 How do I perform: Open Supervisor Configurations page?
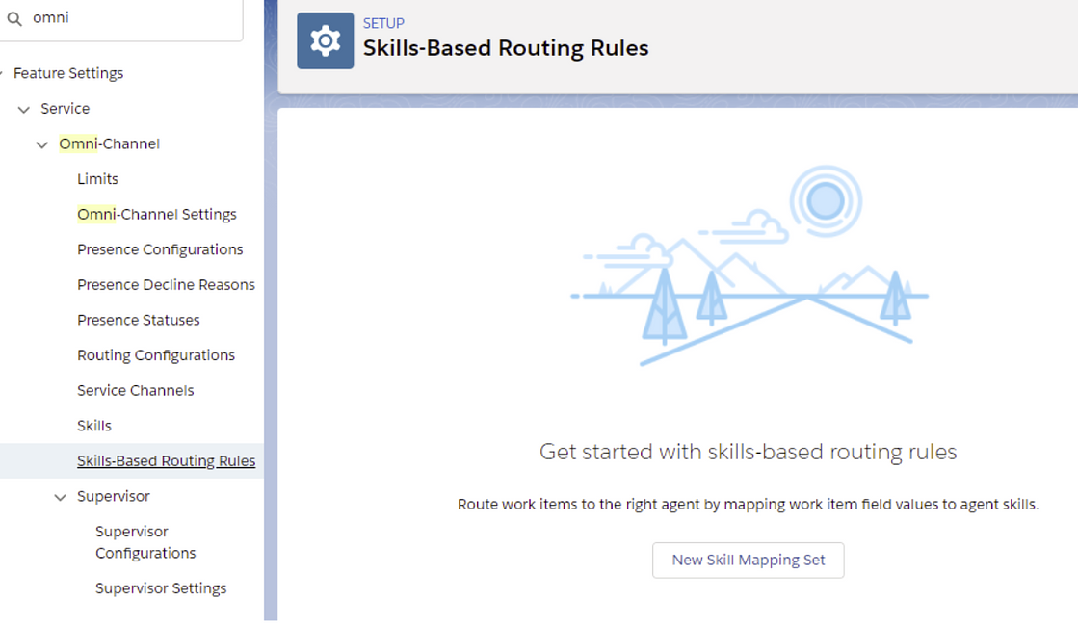click(145, 542)
